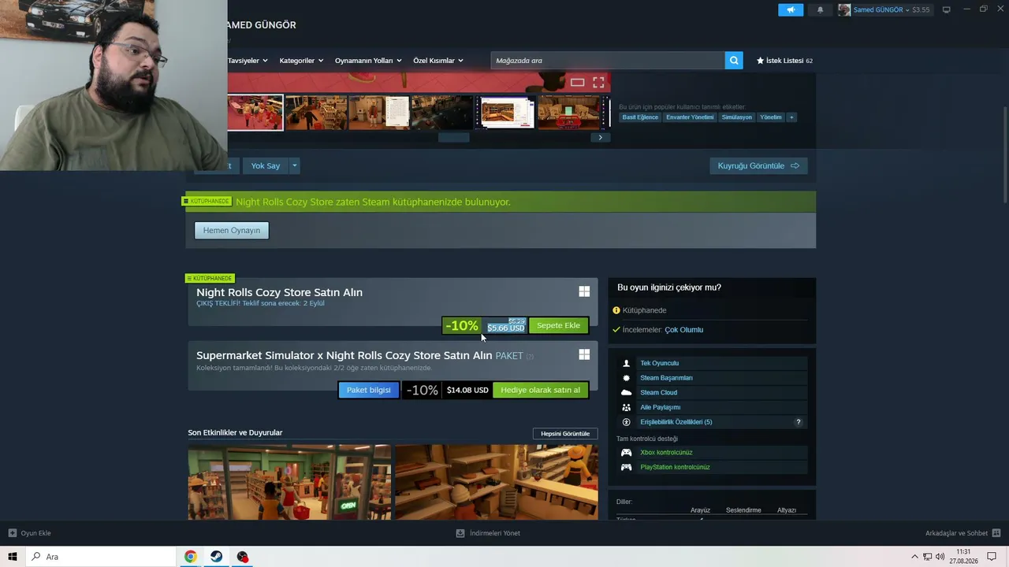The image size is (1009, 567).
Task: Click the Hemen Oynayın button
Action: [232, 230]
